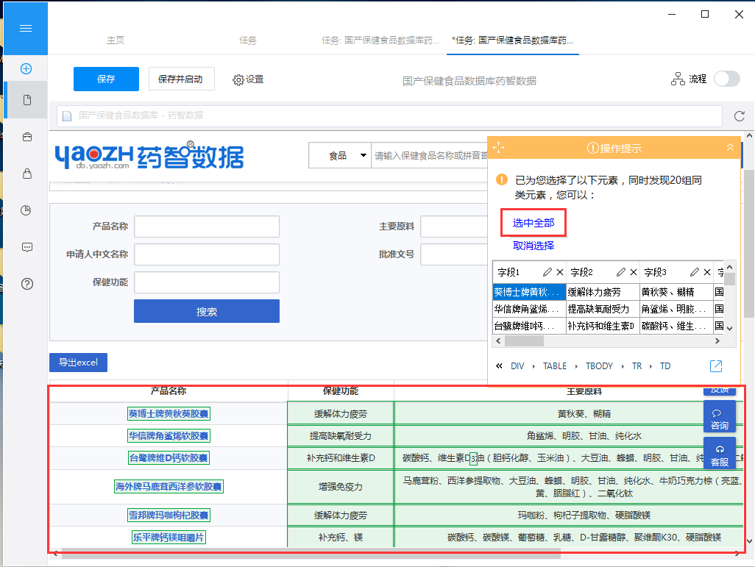Edit 字段1 name with pencil icon
Screen dimensions: 755x567
[x=547, y=272]
